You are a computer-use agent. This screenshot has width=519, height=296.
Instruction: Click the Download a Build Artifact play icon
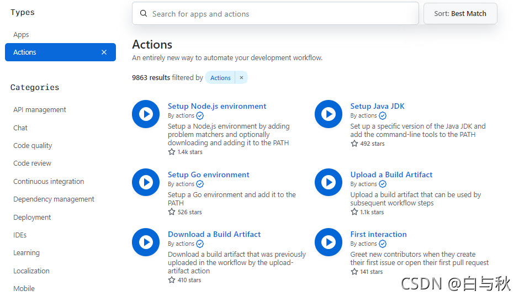(146, 242)
